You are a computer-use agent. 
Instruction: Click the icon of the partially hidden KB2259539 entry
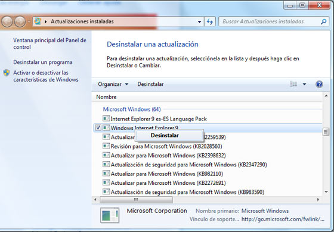(106, 137)
